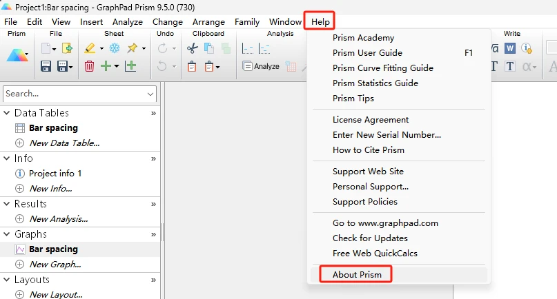
Task: Click the plus icon beside New Info
Action: [x=20, y=188]
